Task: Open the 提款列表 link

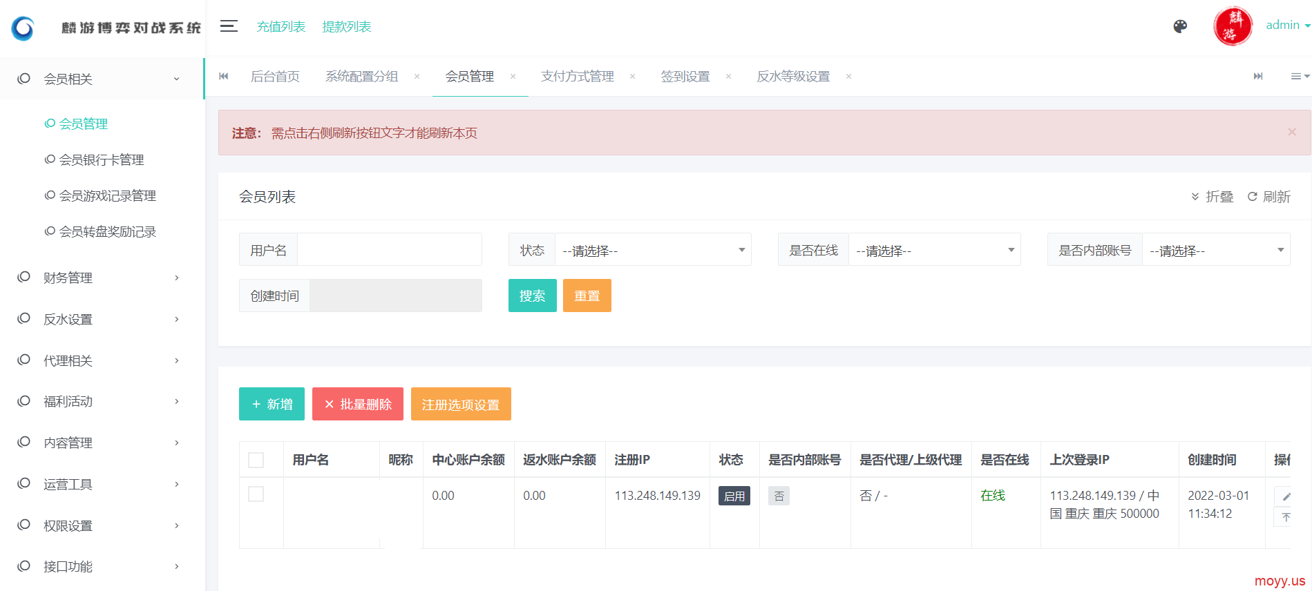Action: click(x=347, y=26)
